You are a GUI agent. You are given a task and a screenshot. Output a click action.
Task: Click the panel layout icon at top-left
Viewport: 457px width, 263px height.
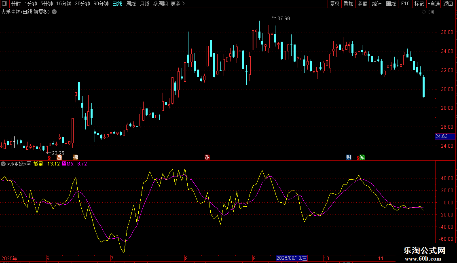[4, 4]
